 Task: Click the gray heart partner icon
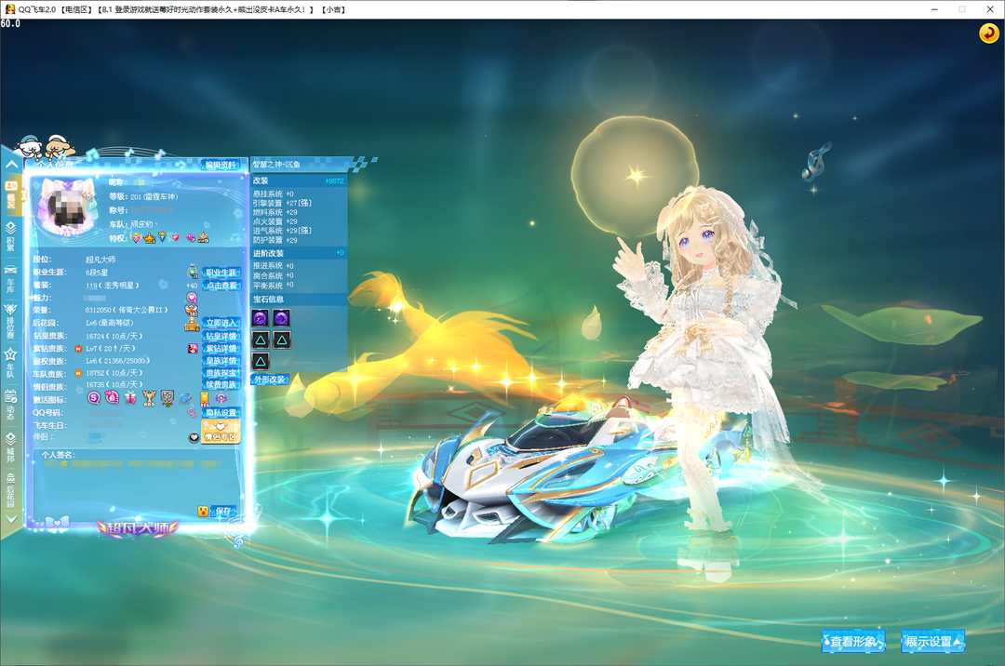[x=194, y=437]
